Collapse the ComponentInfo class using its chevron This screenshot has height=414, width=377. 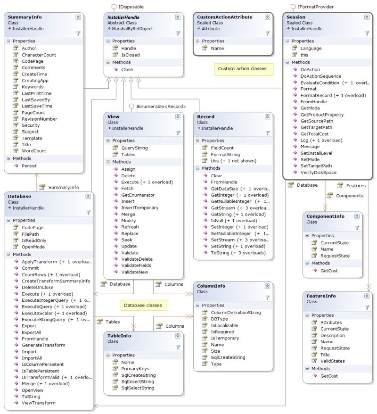[357, 216]
